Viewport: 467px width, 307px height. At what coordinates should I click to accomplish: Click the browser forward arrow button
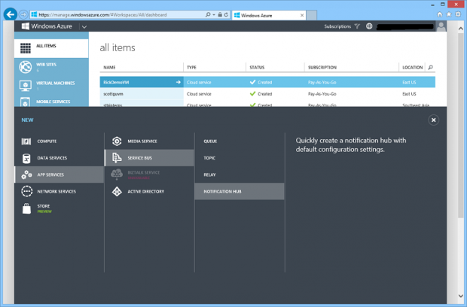point(23,14)
